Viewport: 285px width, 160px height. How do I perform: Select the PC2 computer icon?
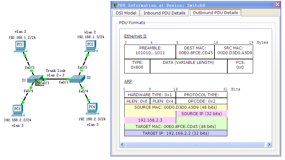(x=91, y=46)
